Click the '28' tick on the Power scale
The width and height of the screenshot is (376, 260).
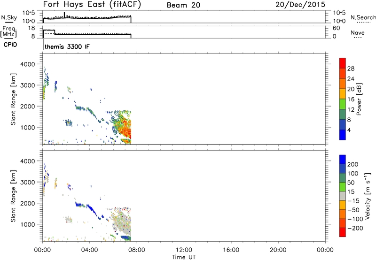point(351,69)
